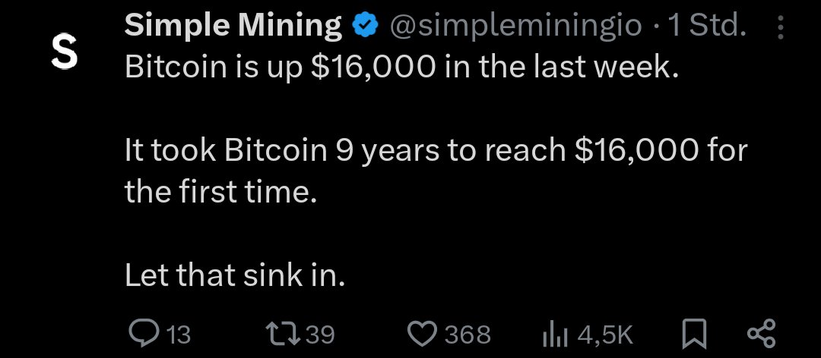The width and height of the screenshot is (821, 358).
Task: Click the repost count 39
Action: tap(319, 334)
